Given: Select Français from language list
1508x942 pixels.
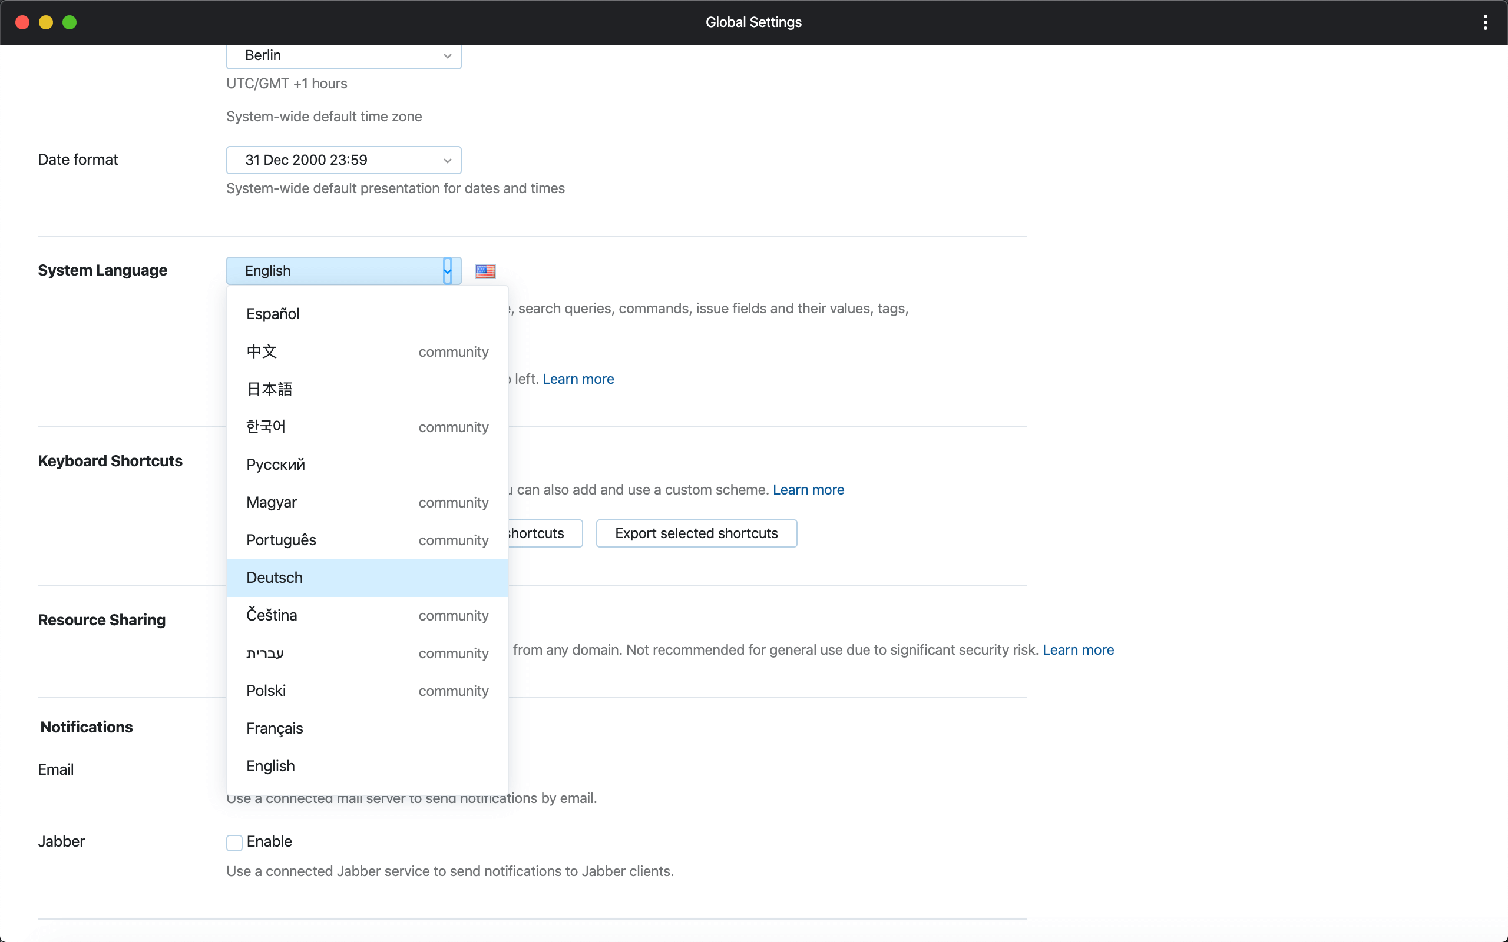Looking at the screenshot, I should tap(273, 727).
